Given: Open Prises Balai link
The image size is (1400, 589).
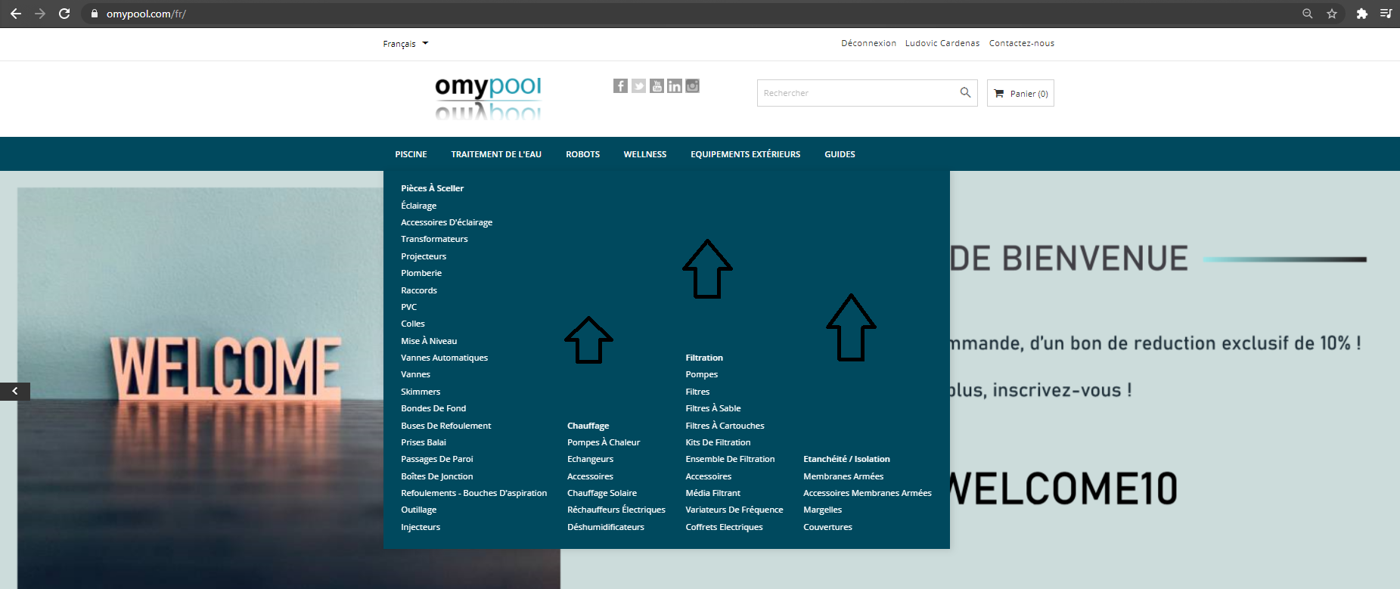Looking at the screenshot, I should pos(424,442).
